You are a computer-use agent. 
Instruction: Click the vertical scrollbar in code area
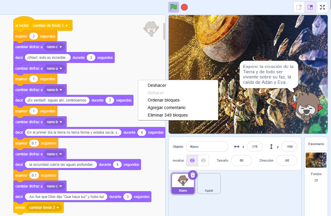pos(164,32)
